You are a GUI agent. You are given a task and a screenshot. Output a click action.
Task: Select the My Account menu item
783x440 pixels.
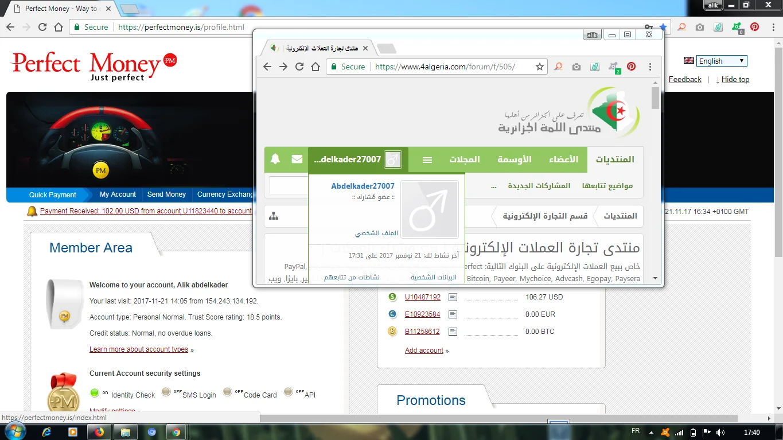pyautogui.click(x=118, y=194)
